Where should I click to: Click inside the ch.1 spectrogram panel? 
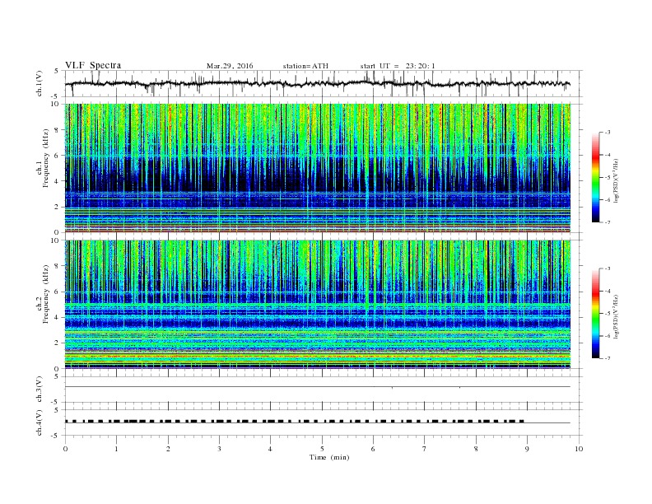click(x=318, y=168)
